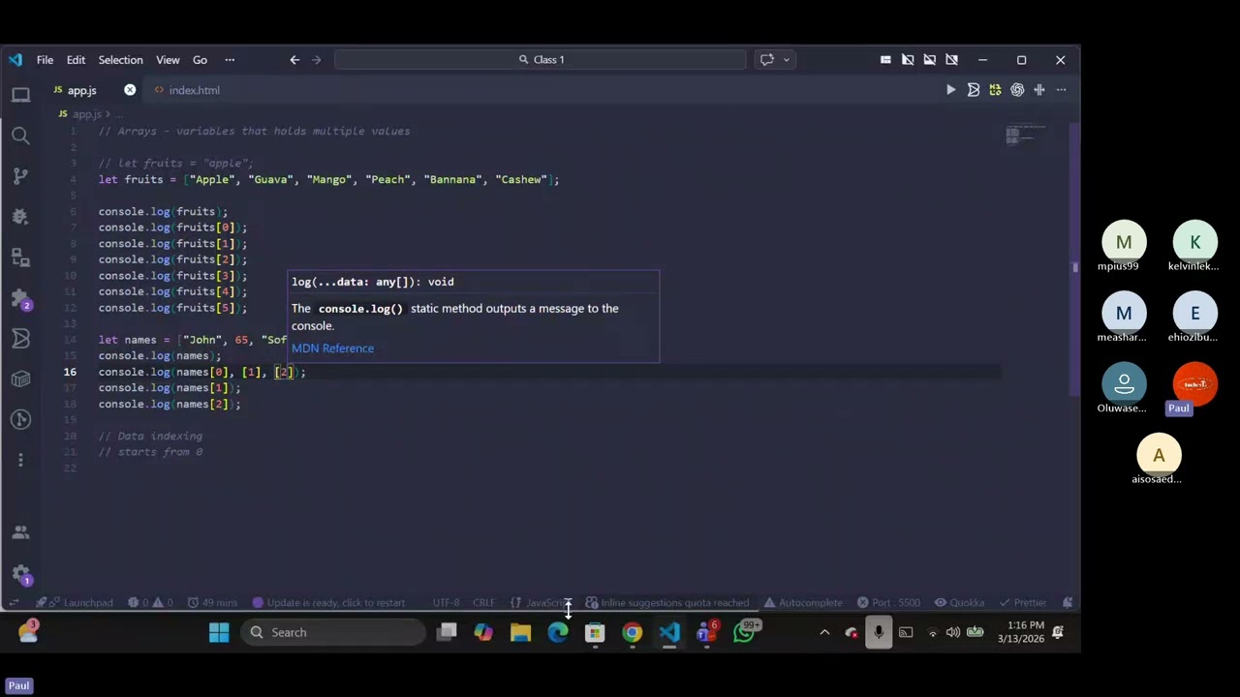
Task: Open the box-shaped extension icon in activity bar
Action: click(x=20, y=379)
